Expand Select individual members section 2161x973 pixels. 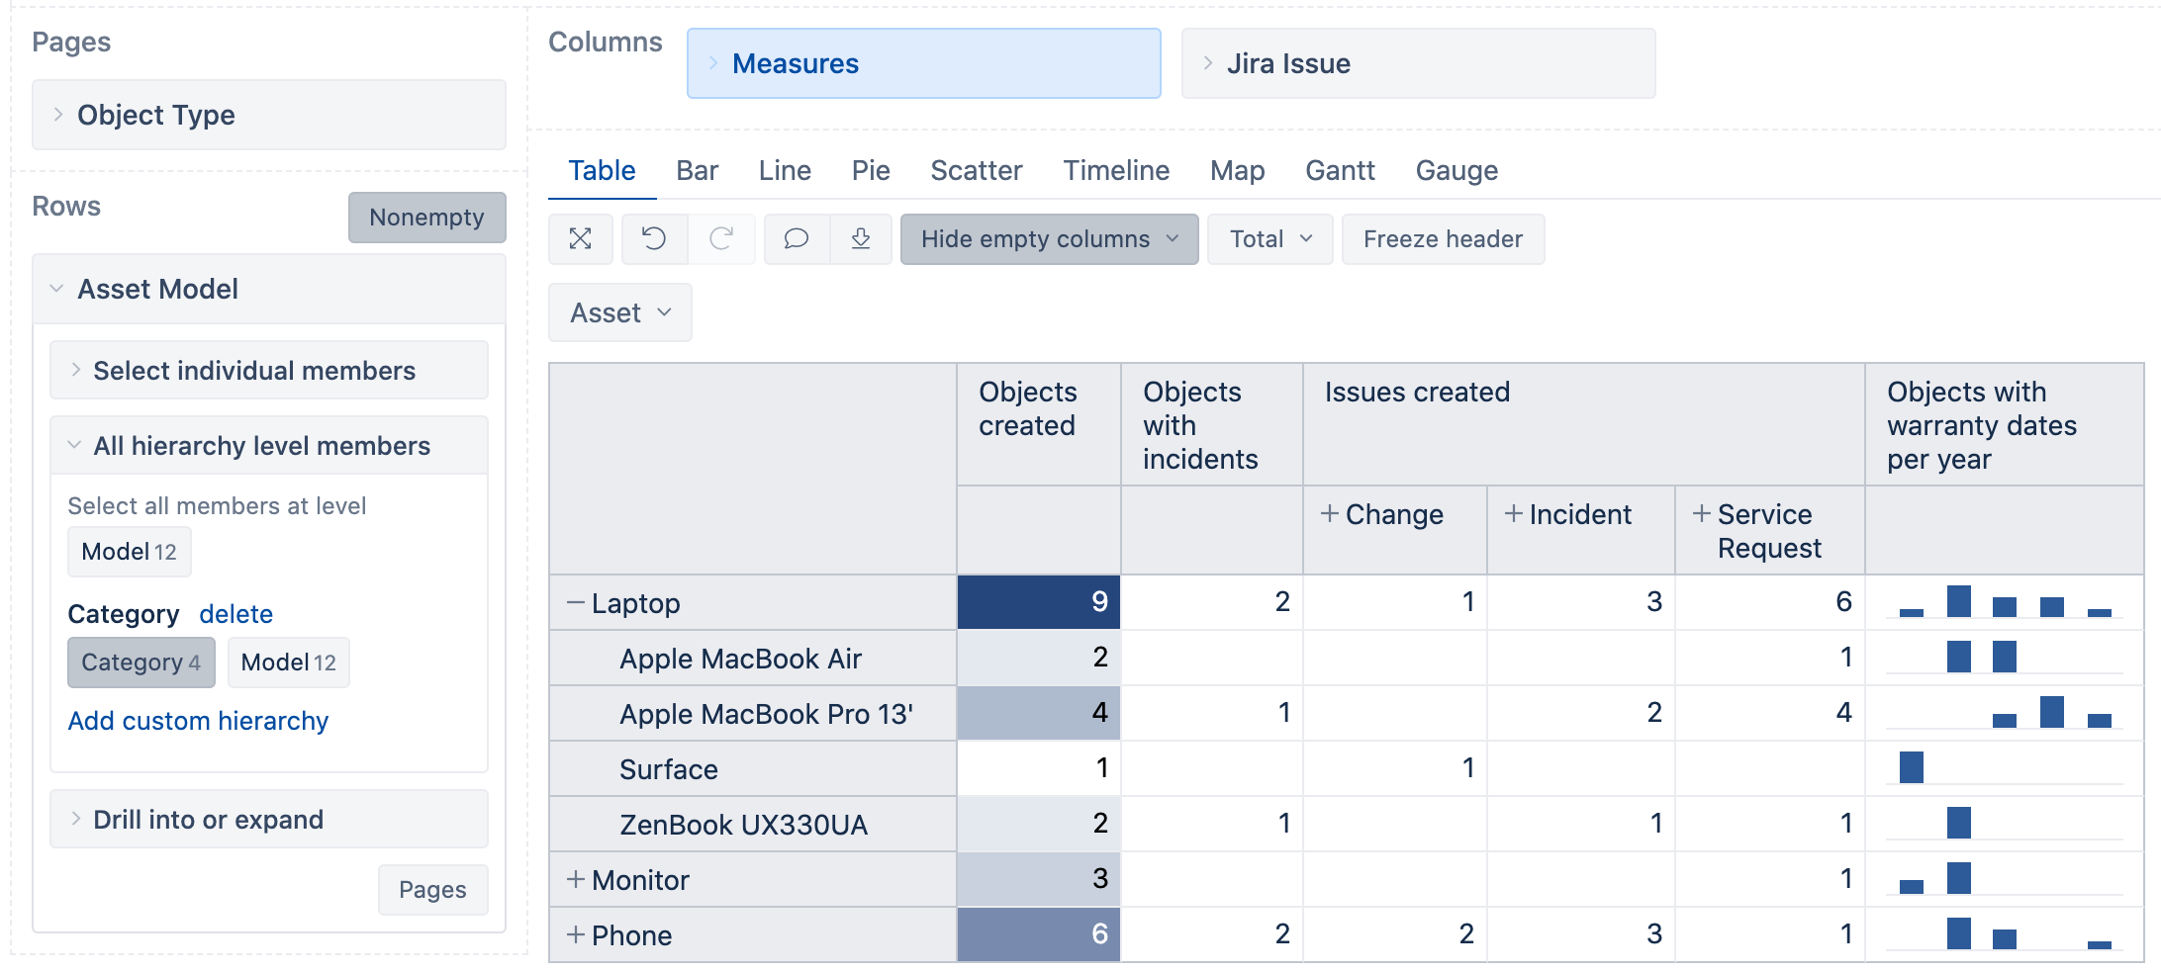click(x=269, y=371)
